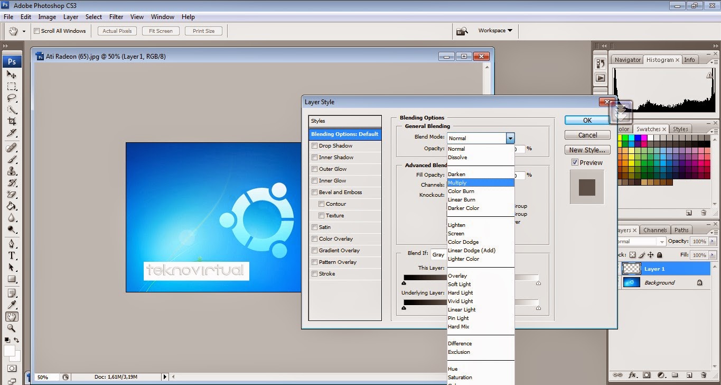The height and width of the screenshot is (385, 721).
Task: Enable the Bevel and Emboss checkbox
Action: 315,192
